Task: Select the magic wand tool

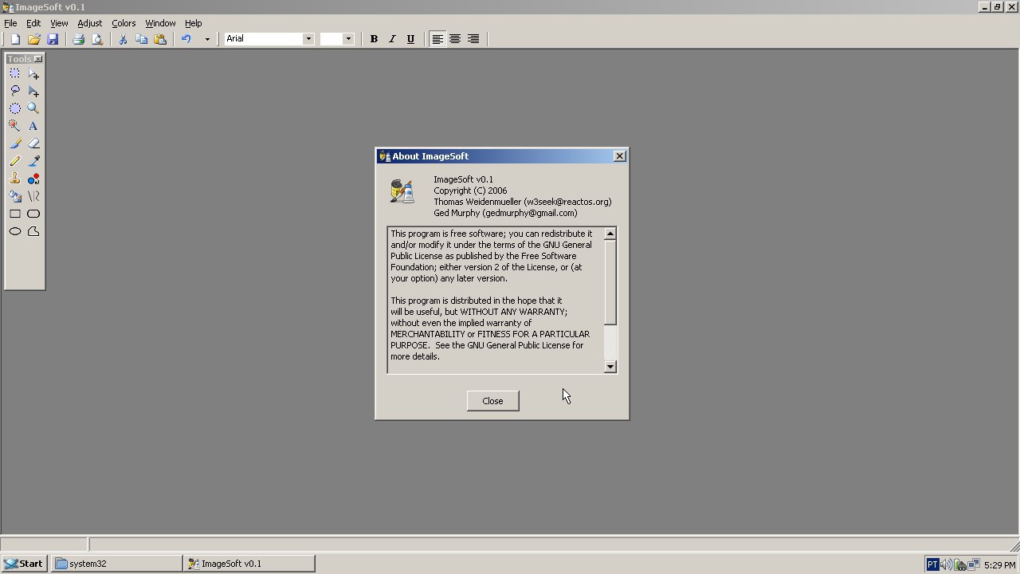Action: 15,126
